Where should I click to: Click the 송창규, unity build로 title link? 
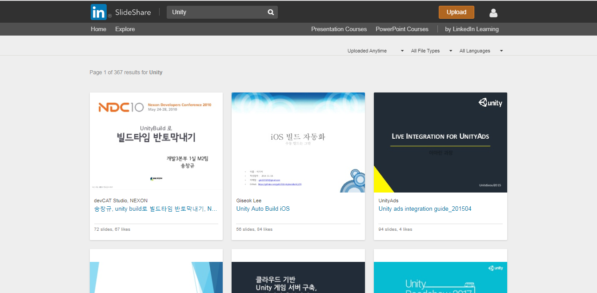click(x=156, y=209)
